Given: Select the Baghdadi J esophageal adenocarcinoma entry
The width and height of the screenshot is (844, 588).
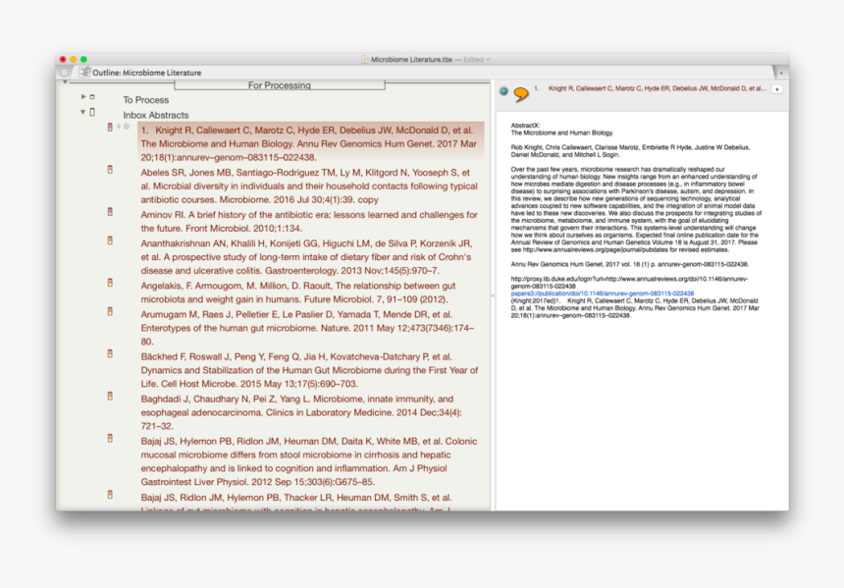Looking at the screenshot, I should point(301,412).
